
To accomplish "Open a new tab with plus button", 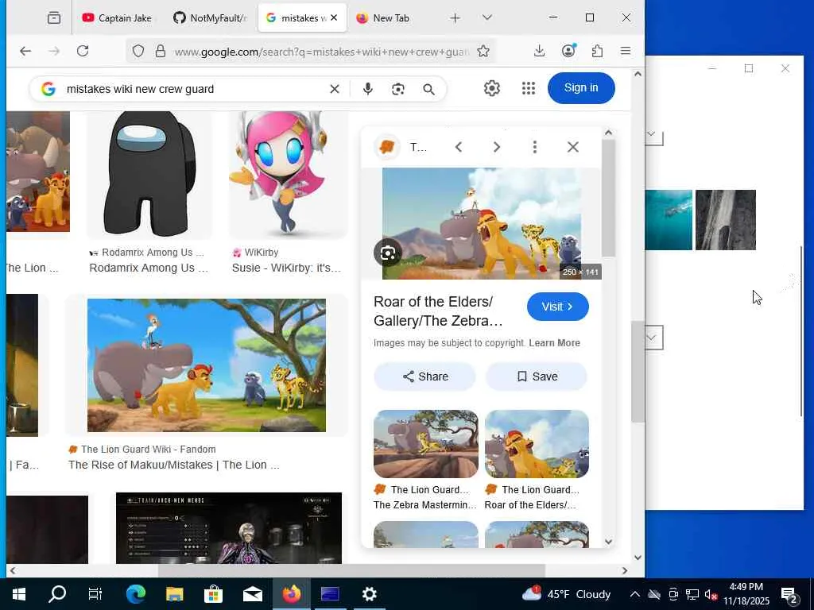I will click(x=455, y=18).
